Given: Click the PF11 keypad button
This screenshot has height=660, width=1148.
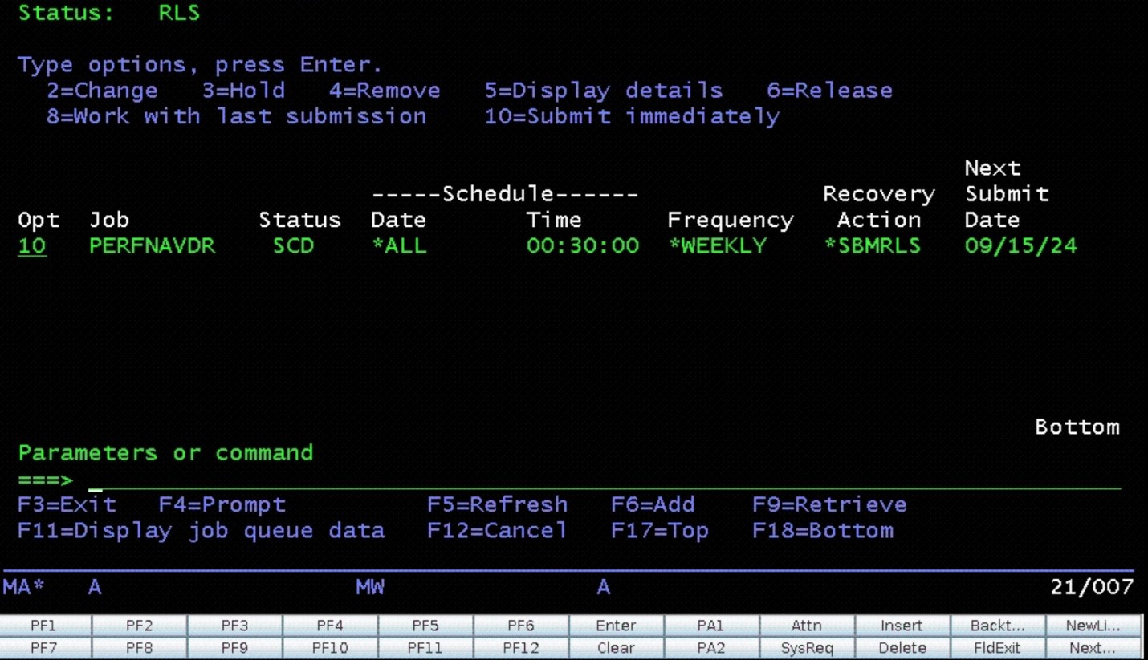Looking at the screenshot, I should [x=425, y=648].
